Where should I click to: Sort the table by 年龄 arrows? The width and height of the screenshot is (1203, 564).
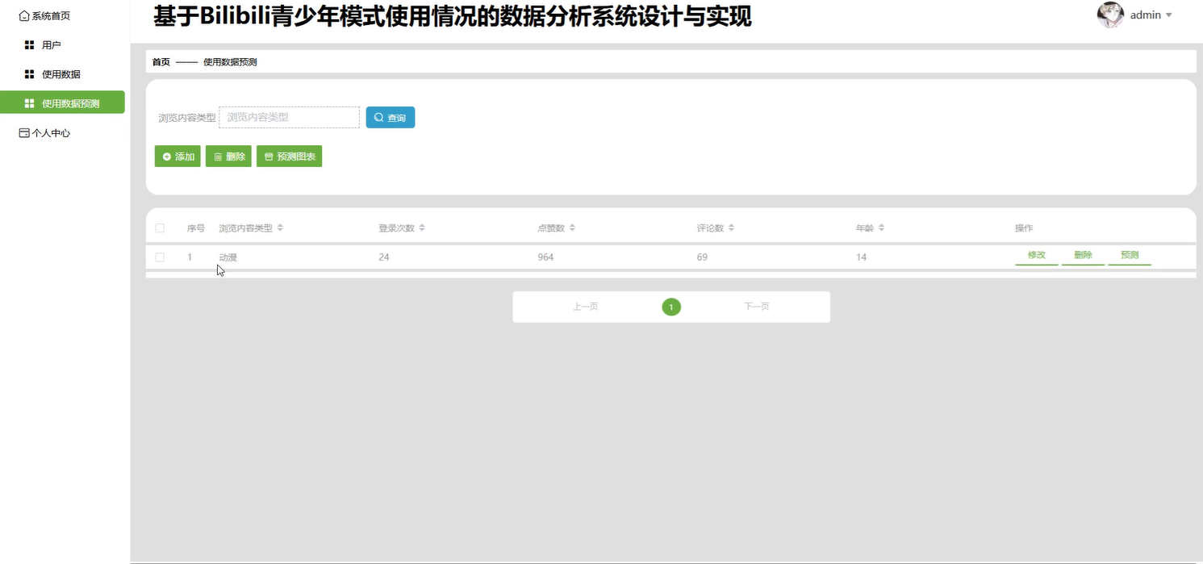click(x=882, y=228)
